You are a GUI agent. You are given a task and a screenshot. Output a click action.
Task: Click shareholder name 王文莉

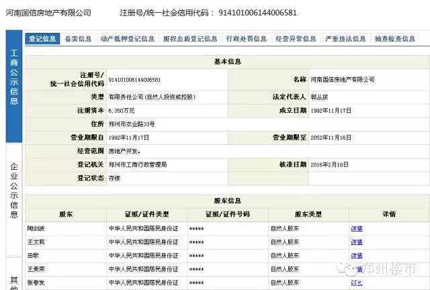[36, 242]
